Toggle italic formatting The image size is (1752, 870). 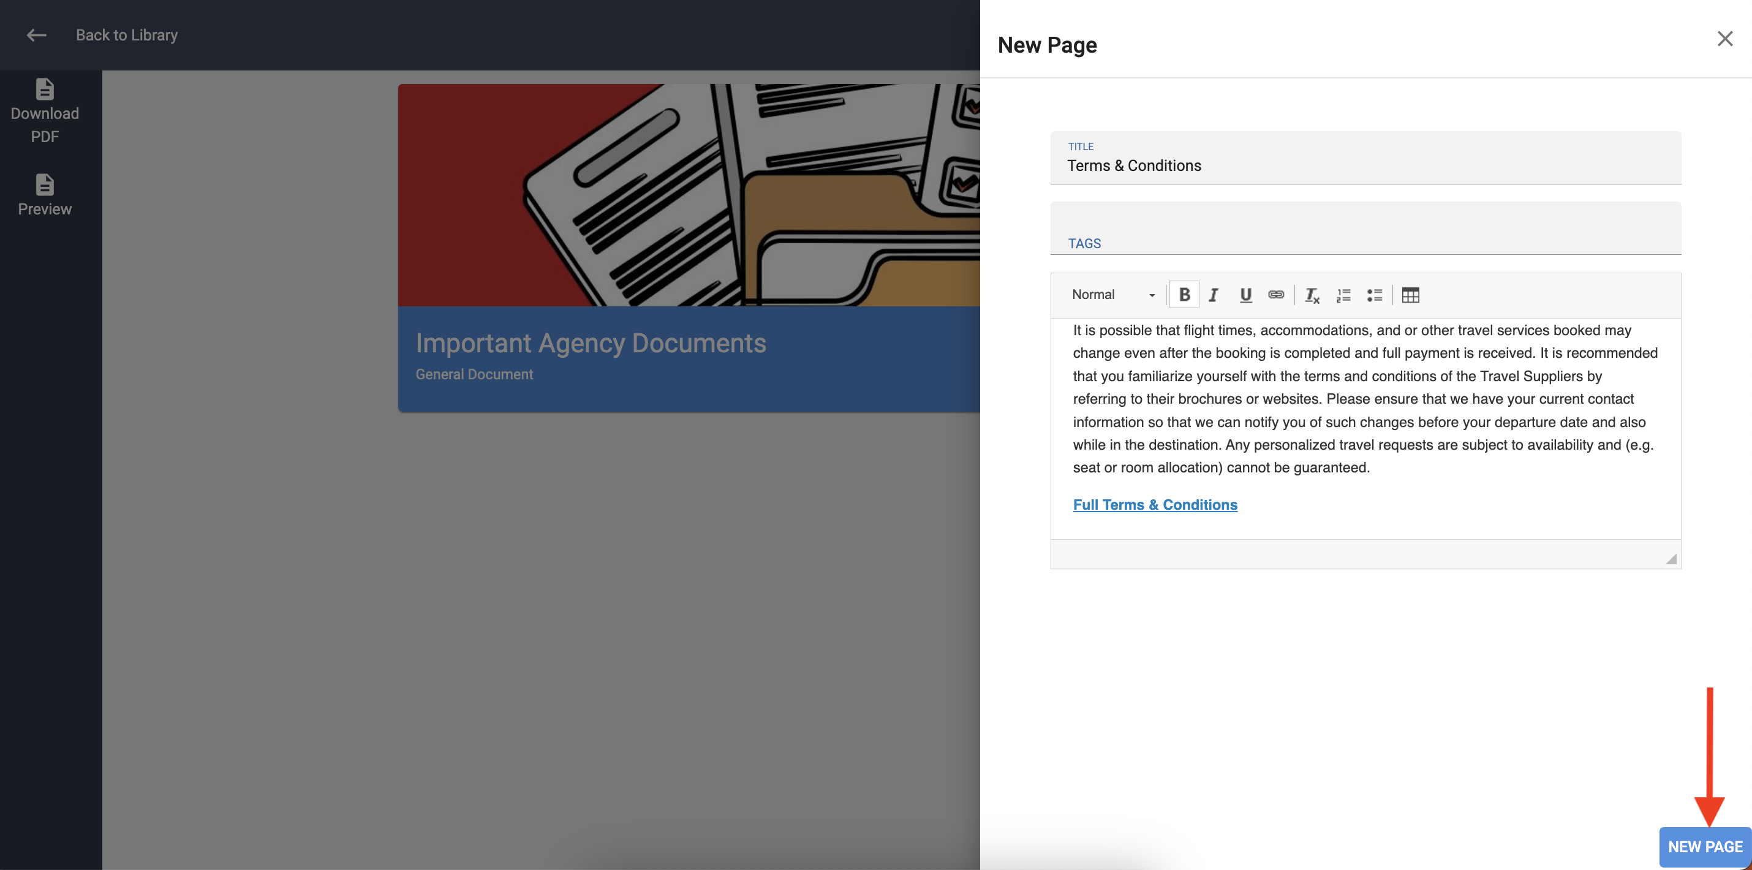click(1214, 295)
